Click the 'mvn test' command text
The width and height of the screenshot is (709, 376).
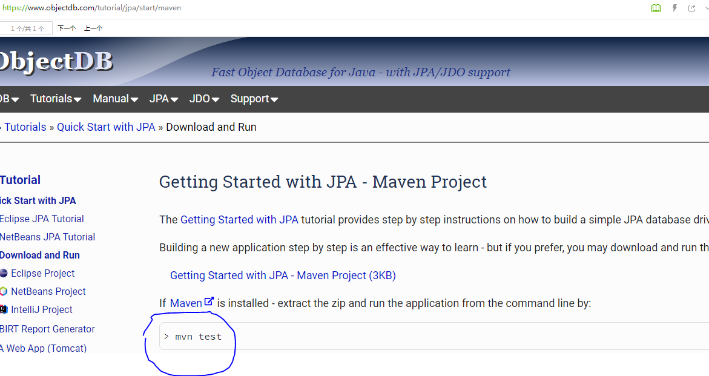click(x=198, y=337)
